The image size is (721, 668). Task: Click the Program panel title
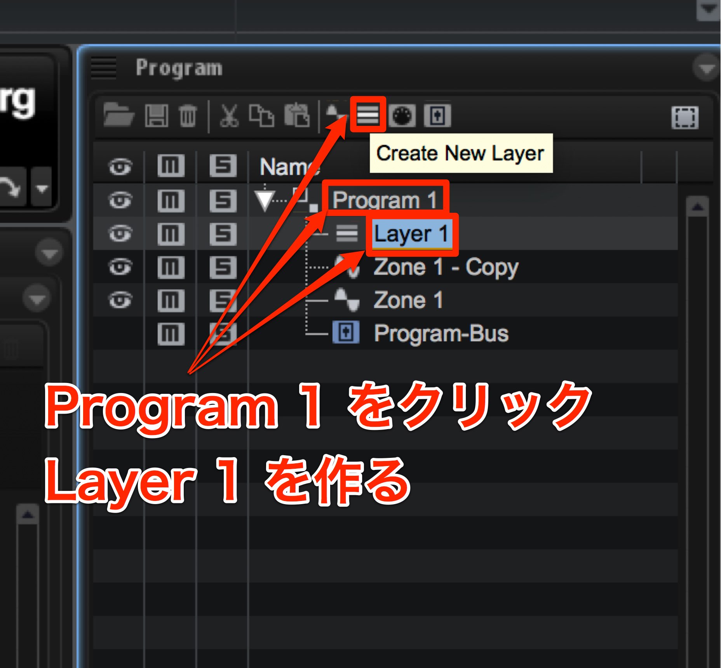pos(179,68)
